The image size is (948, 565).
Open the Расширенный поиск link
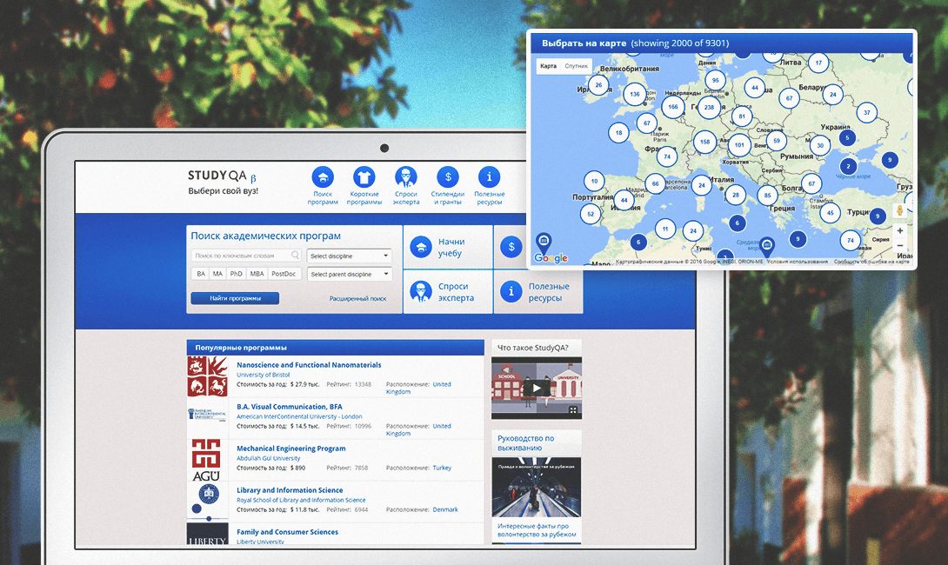click(x=358, y=298)
